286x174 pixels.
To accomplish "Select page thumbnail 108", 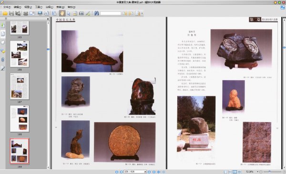I will pyautogui.click(x=20, y=119).
